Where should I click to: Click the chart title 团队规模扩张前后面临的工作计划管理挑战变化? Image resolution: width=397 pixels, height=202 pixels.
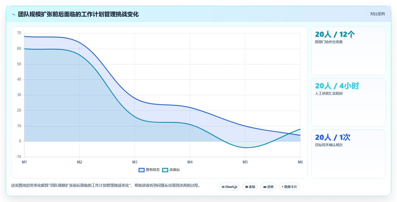pos(78,14)
